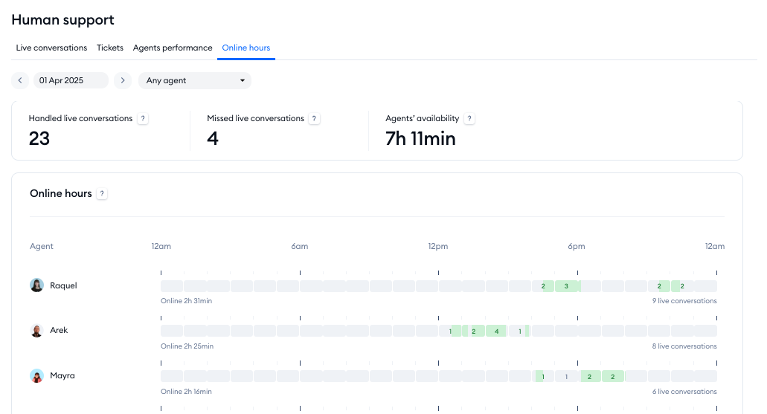Click Arek's 8 live conversations label
Screen dimensions: 767x414
pyautogui.click(x=684, y=346)
